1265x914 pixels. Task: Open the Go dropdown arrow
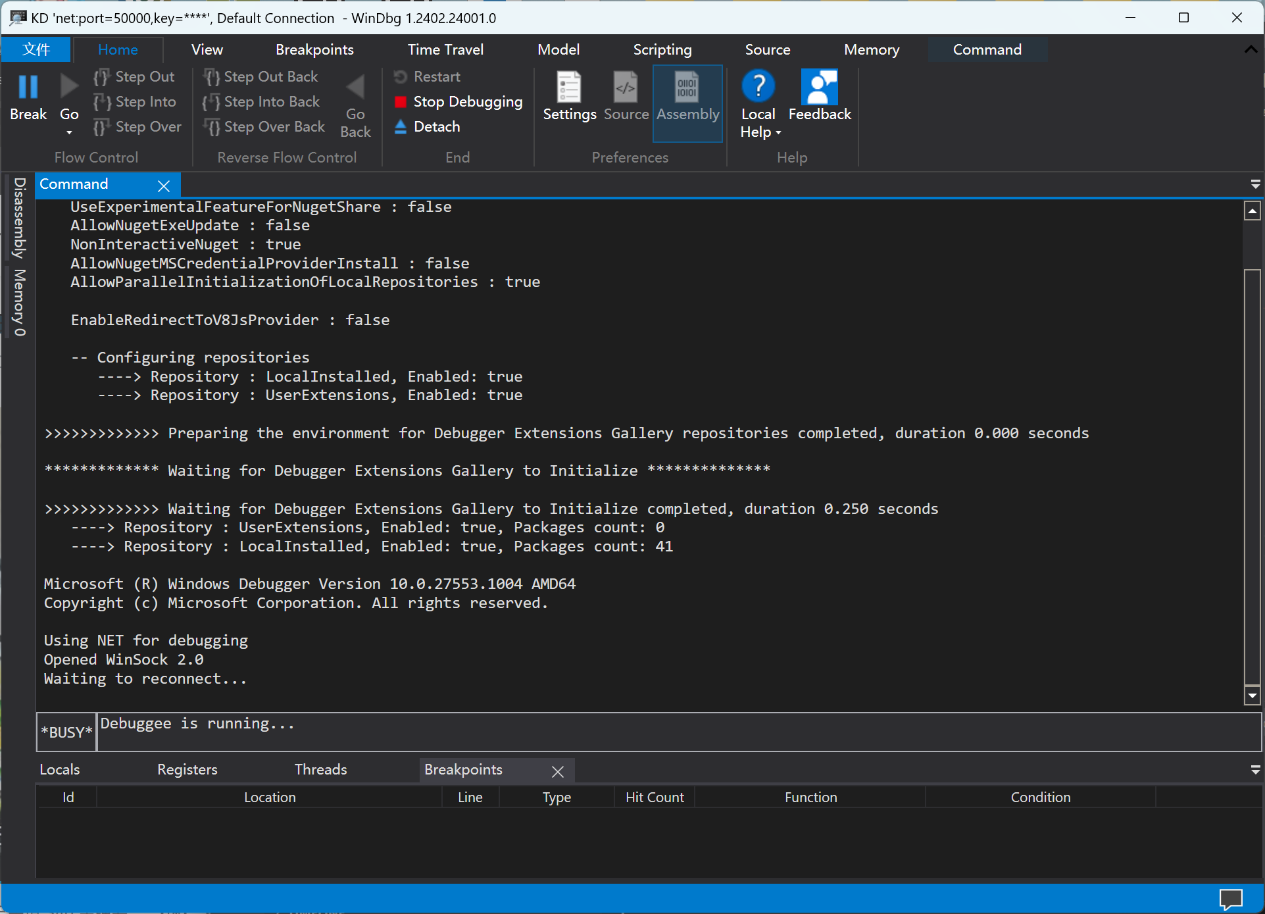69,132
